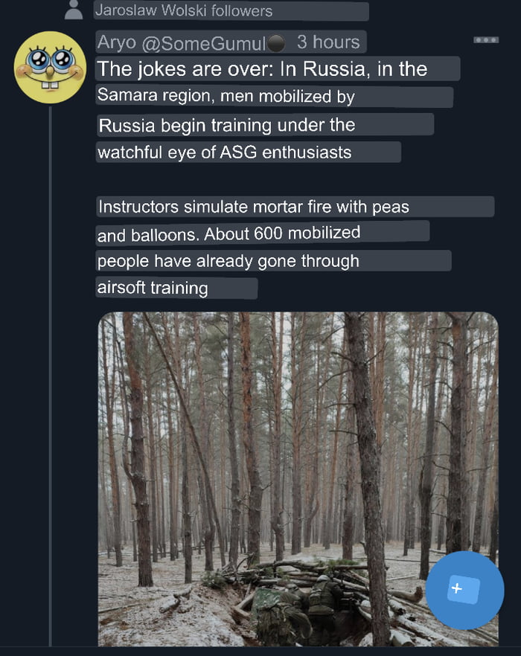Click the @SomeGumul handle
Viewport: 521px width, 656px height.
(x=203, y=43)
